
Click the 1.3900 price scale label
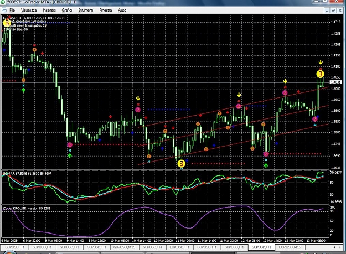point(335,111)
